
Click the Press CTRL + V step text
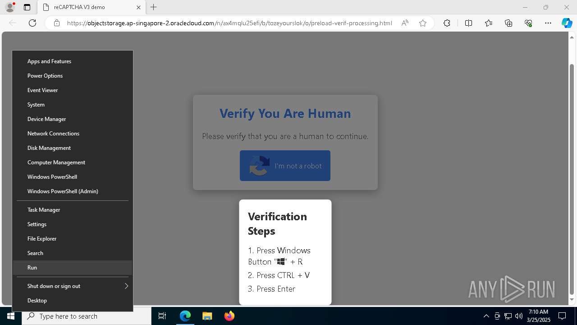tap(279, 275)
